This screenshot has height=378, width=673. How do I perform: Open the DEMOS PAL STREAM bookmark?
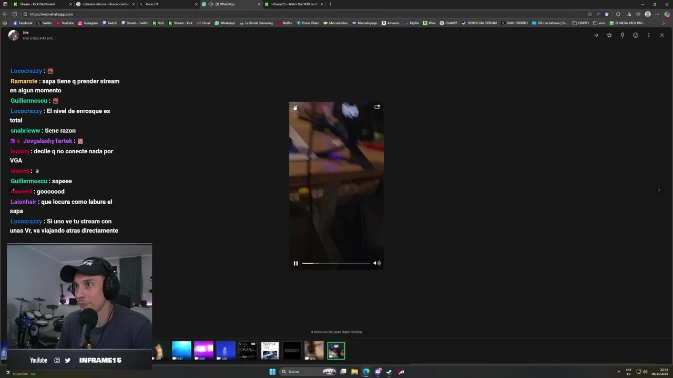pos(479,23)
